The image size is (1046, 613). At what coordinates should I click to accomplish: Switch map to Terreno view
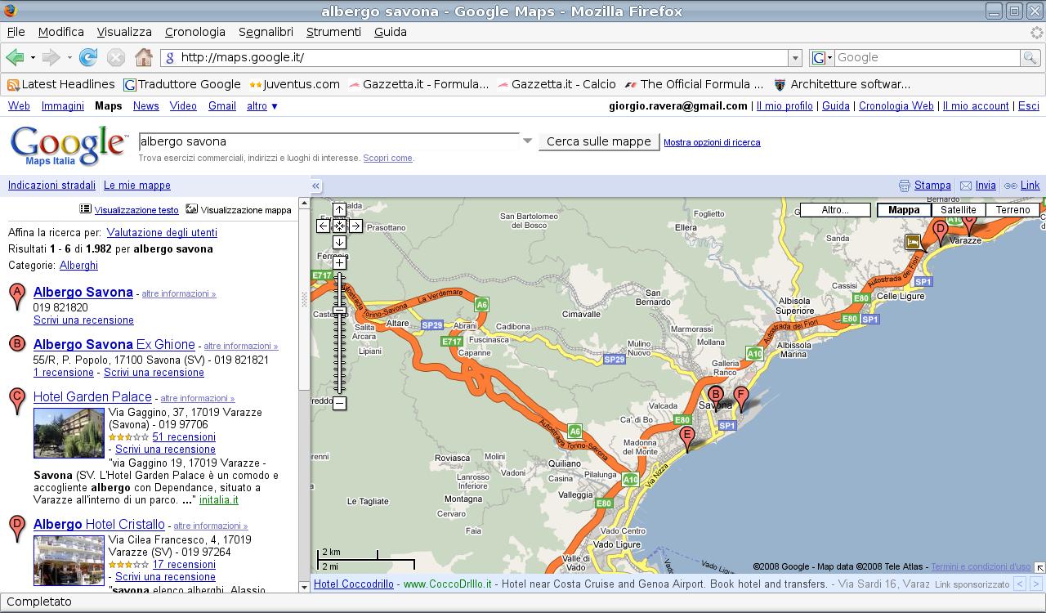(1012, 210)
